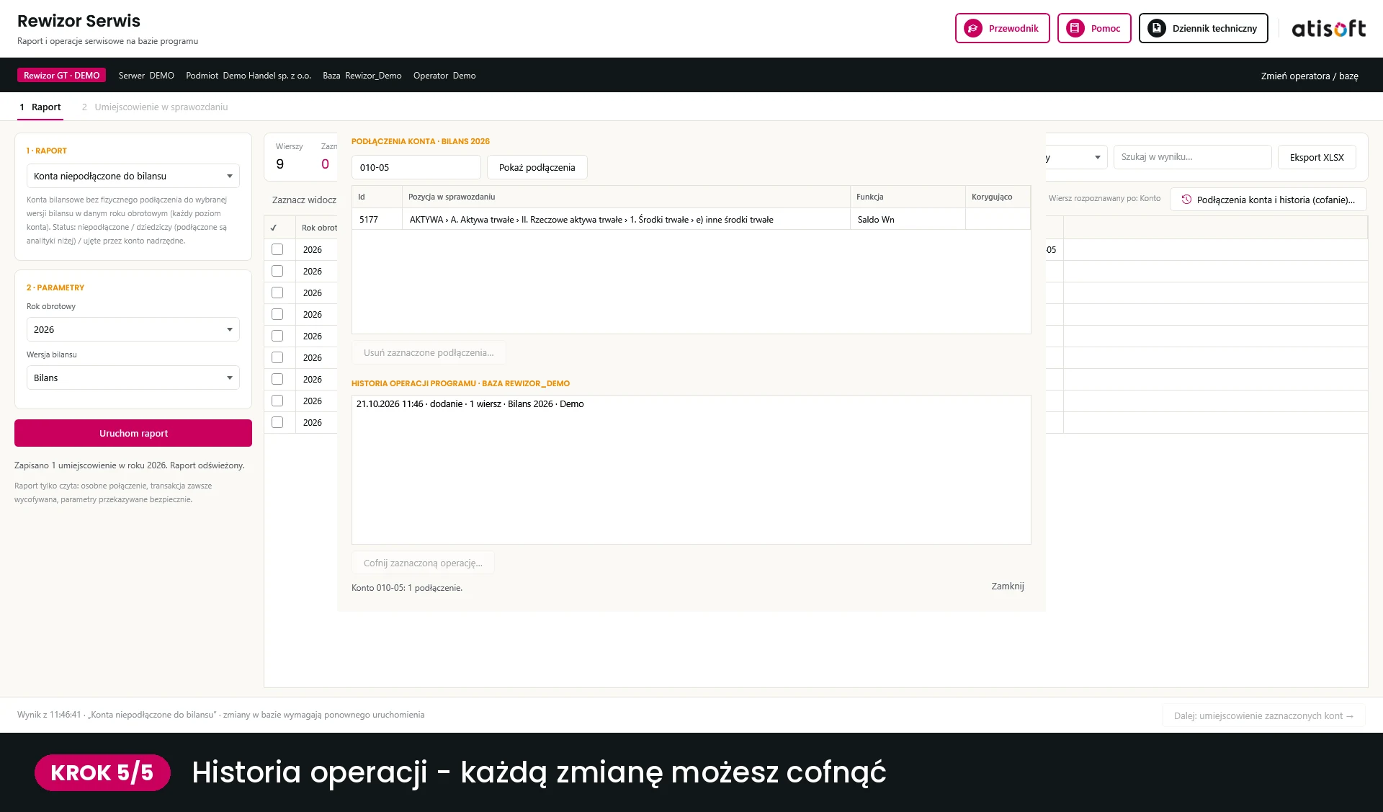Click the Rewizor GT · DEMO badge

click(61, 76)
